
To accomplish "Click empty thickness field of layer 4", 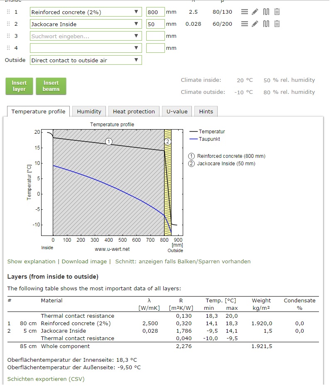I will tap(155, 48).
